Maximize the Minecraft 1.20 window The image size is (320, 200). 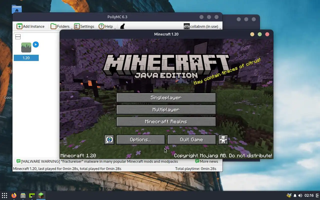pos(260,34)
